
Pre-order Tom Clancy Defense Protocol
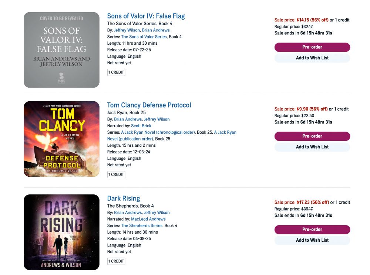pyautogui.click(x=312, y=136)
